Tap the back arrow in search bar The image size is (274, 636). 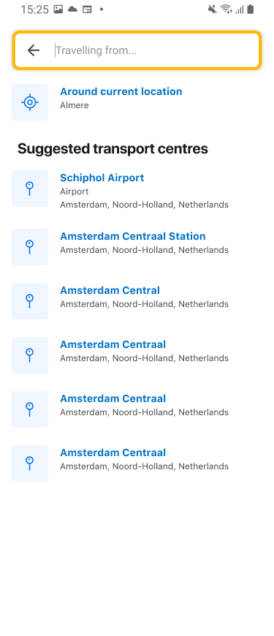(x=33, y=50)
